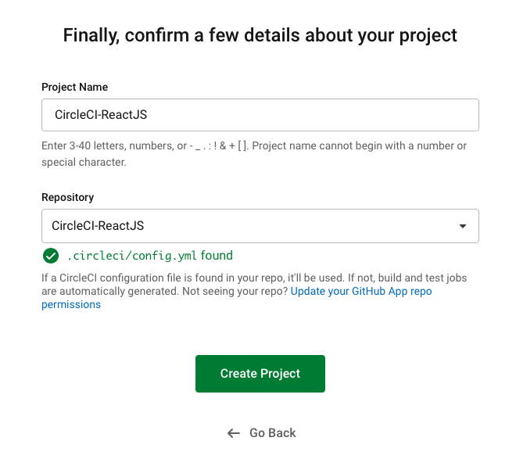
Task: Click the Project Name field label
Action: pyautogui.click(x=75, y=87)
